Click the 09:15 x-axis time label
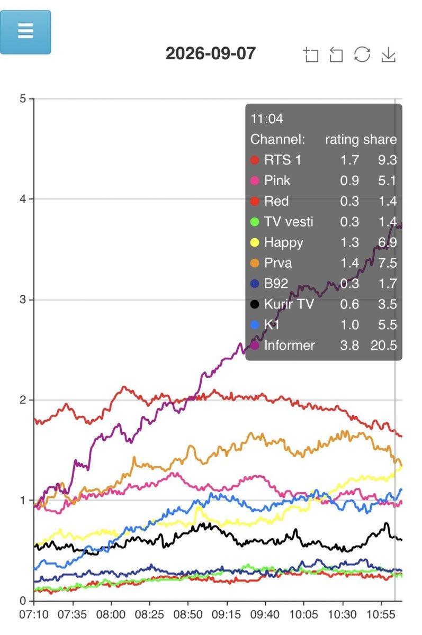This screenshot has height=635, width=422. [x=227, y=616]
